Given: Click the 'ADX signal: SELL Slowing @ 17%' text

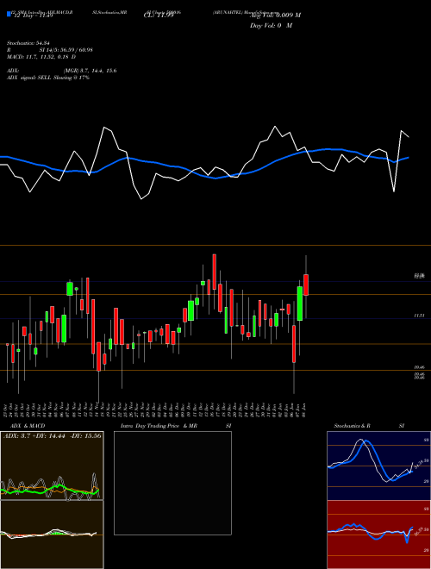Looking at the screenshot, I should [48, 78].
